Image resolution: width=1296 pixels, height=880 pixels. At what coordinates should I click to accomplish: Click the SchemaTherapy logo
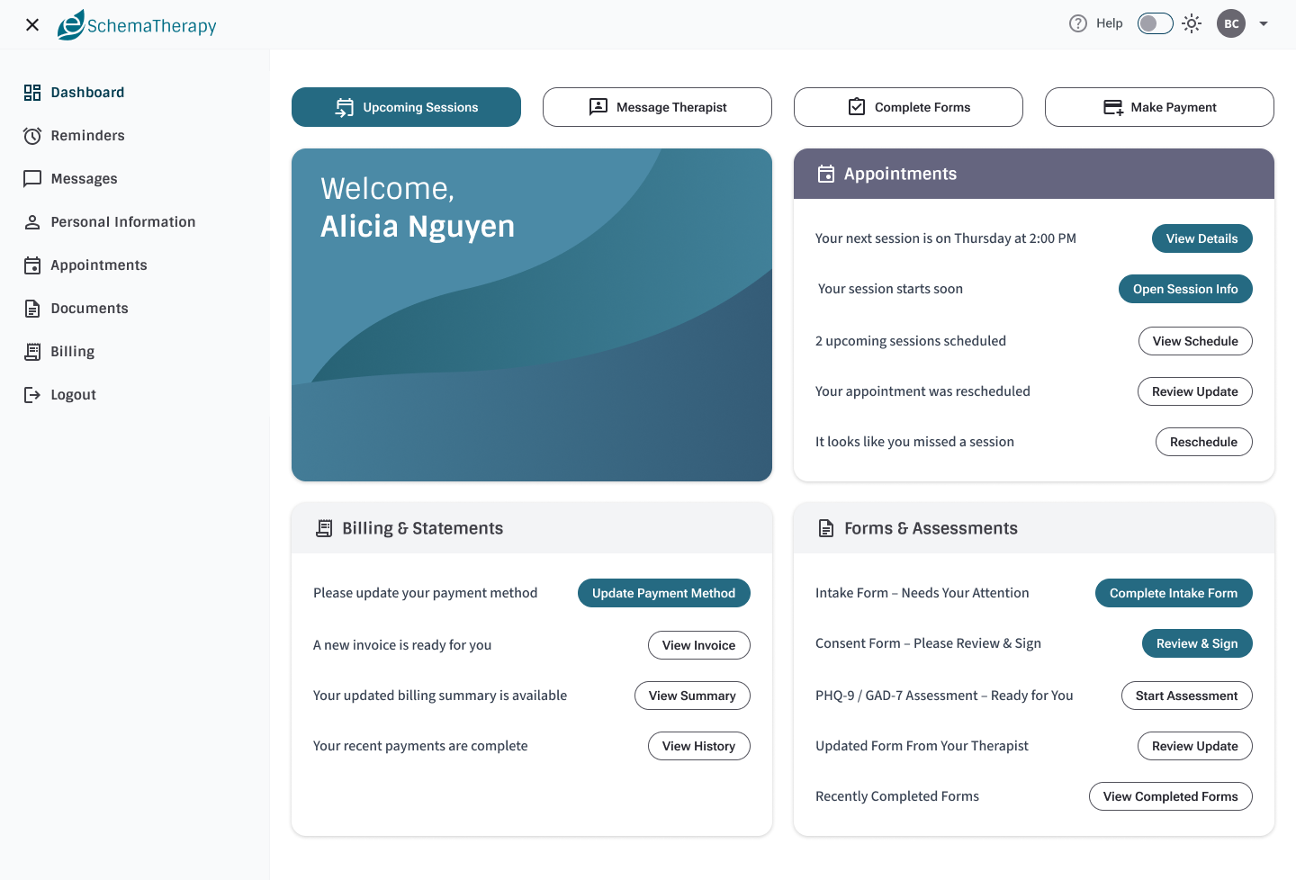[137, 25]
